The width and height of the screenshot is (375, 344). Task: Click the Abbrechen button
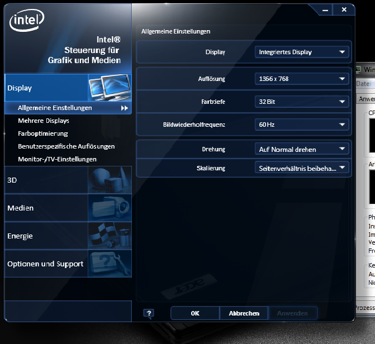tap(244, 313)
